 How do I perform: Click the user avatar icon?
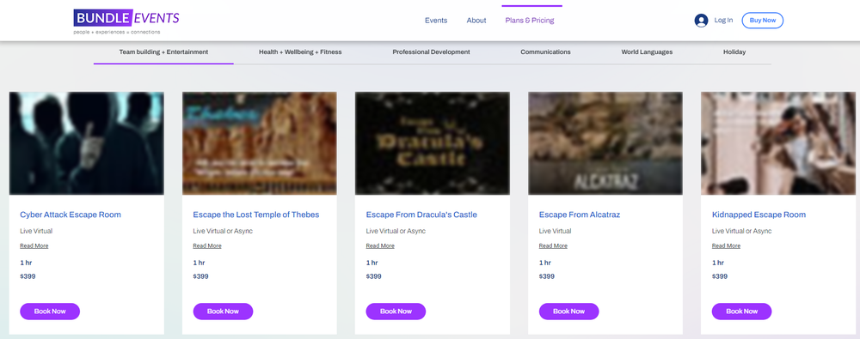701,21
